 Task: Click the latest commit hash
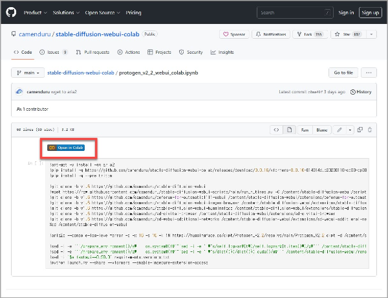tap(316, 92)
